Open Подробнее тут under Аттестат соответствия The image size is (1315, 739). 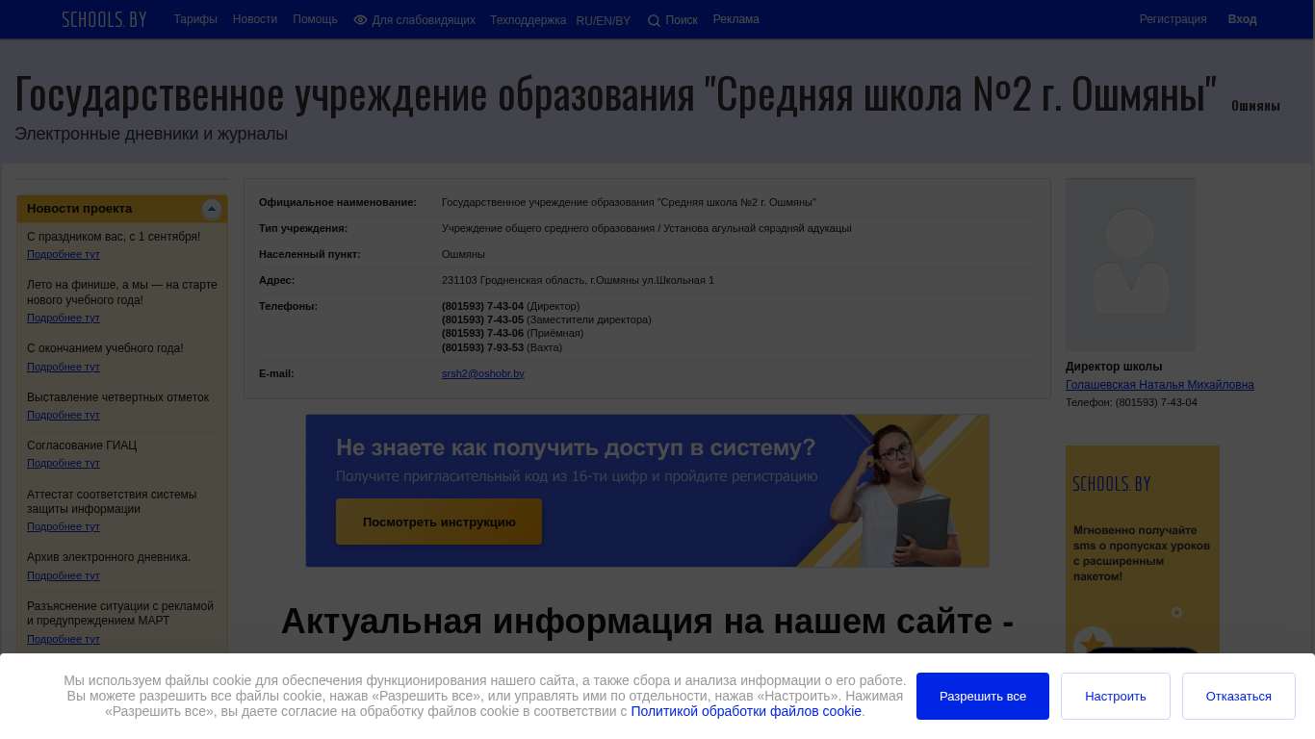64,526
